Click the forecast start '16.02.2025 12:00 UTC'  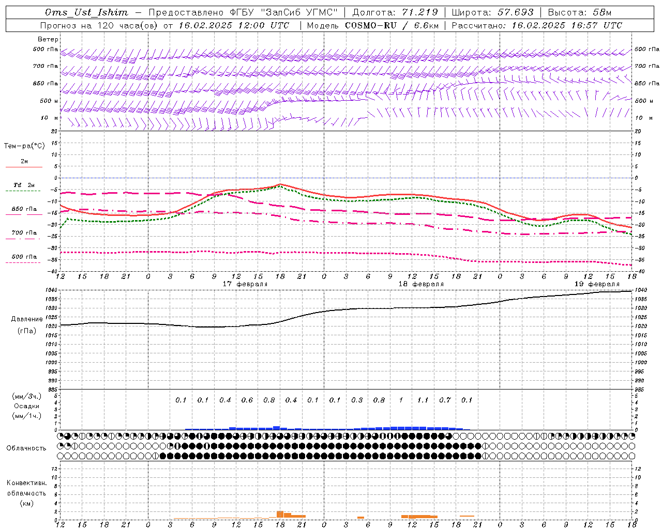click(234, 25)
